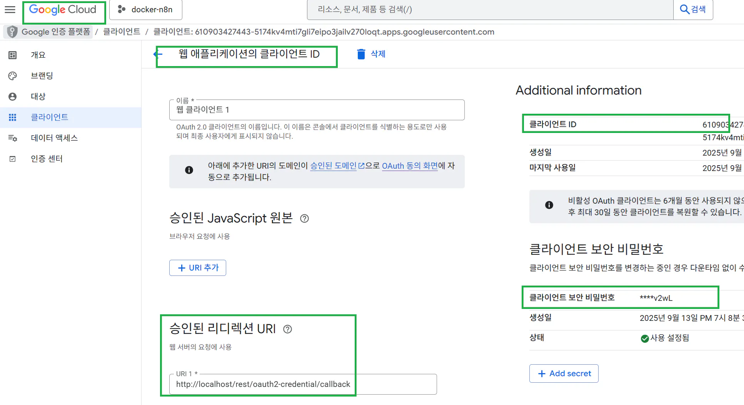Click the green 사용 설정됨 check icon
The height and width of the screenshot is (405, 744).
tap(645, 338)
